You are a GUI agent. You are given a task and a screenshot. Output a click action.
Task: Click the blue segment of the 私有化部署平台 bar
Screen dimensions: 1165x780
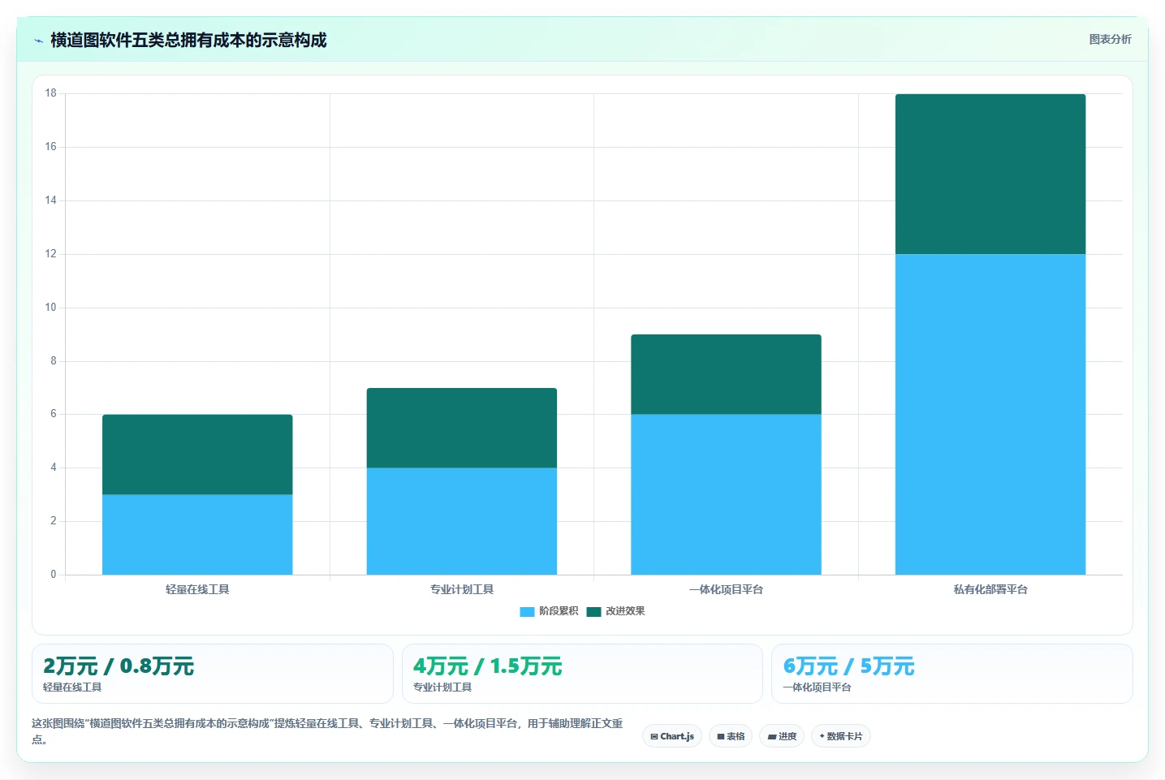tap(990, 414)
